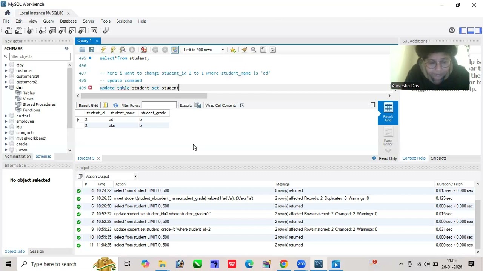Create a new SQL tab for queries
Viewport: 483px width, 271px height.
(8, 31)
